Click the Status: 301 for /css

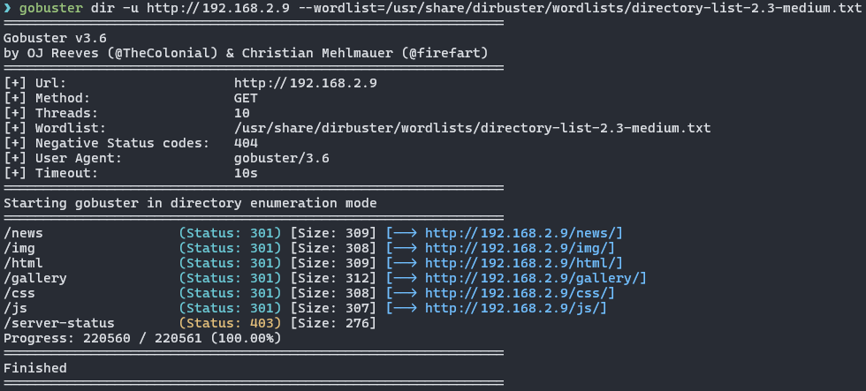click(231, 293)
